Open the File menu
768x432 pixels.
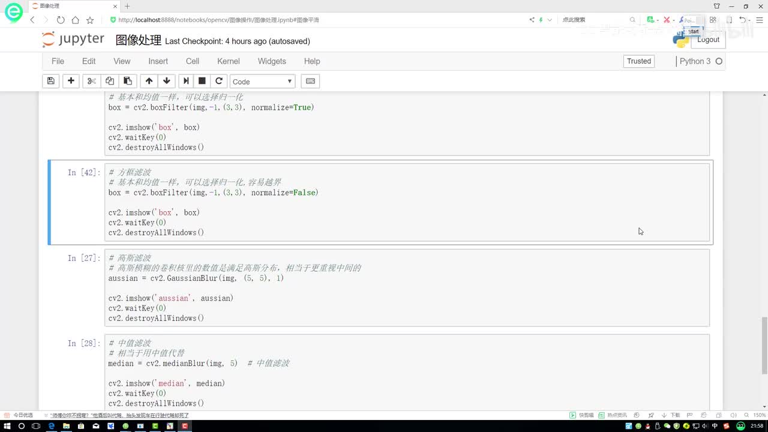click(x=58, y=61)
